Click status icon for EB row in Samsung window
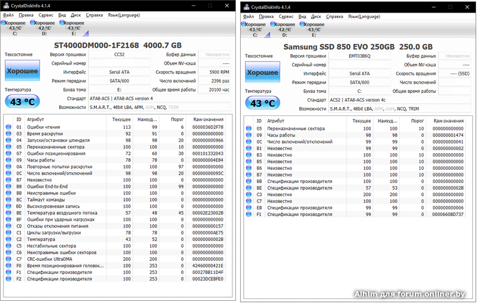Image resolution: width=479 pixels, height=308 pixels. (248, 208)
